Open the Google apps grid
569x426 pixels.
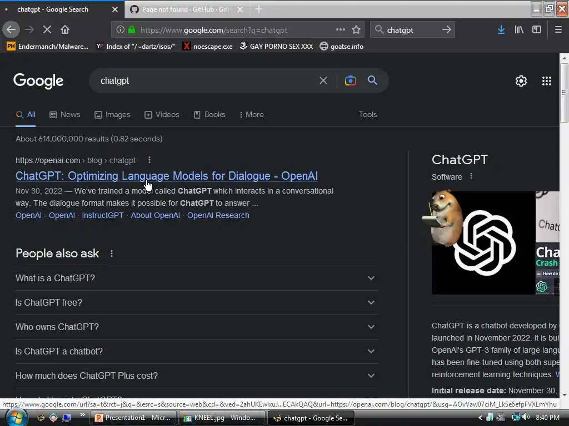tap(547, 81)
